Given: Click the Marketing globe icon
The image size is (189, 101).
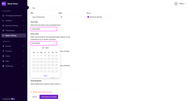Looking at the screenshot, I should point(3,66).
